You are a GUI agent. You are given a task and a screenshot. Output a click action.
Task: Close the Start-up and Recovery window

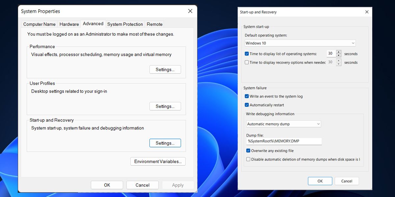(x=367, y=12)
